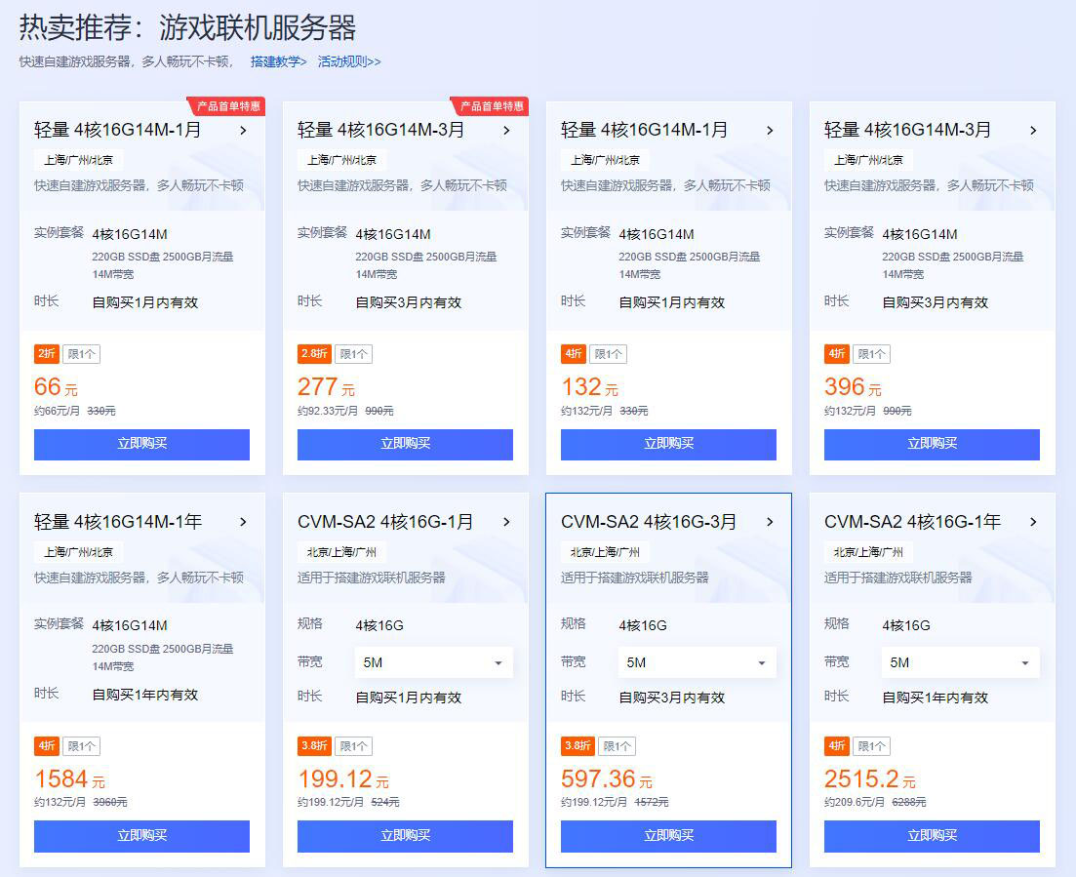Click the 限1个 tag on the 199.12元 card
Viewport: 1076px width, 877px height.
(353, 746)
